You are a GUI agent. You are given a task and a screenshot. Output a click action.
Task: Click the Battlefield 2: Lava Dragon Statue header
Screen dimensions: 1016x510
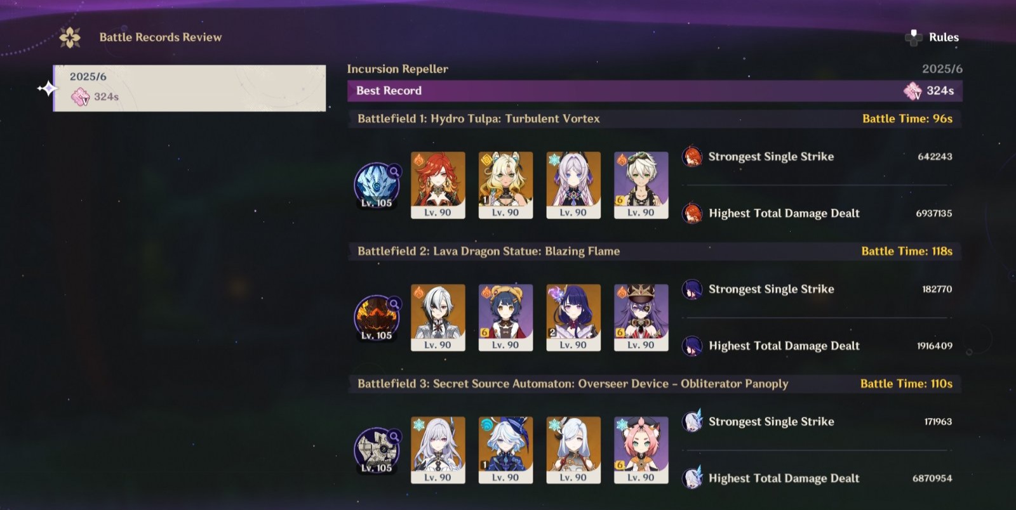pyautogui.click(x=655, y=251)
